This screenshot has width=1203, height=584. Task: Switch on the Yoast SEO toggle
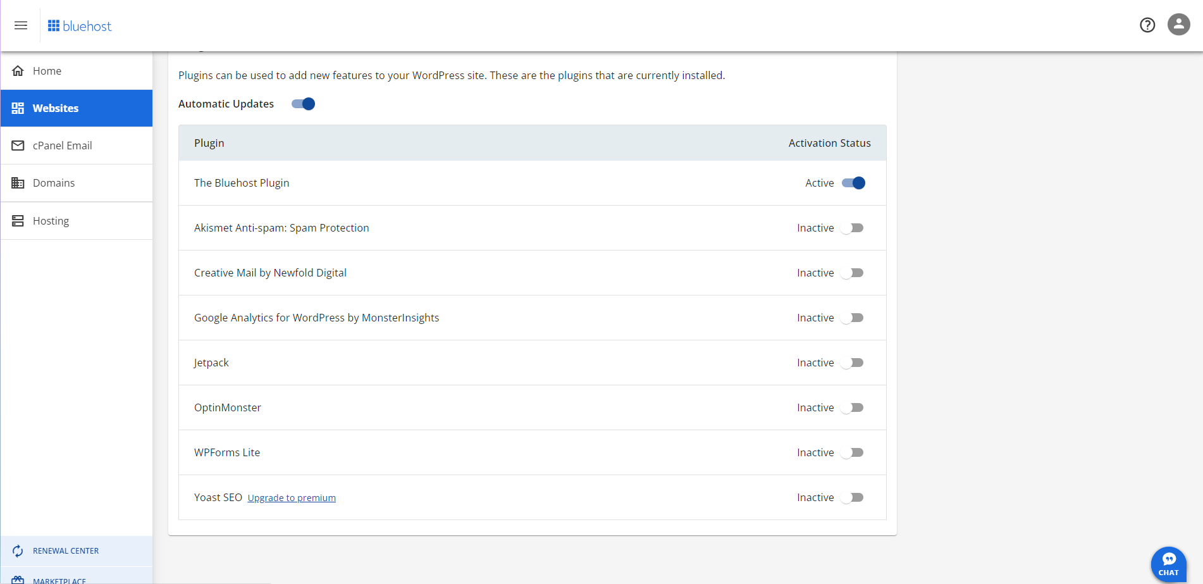tap(852, 497)
